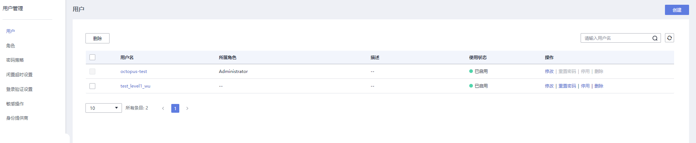Open the octopus-test user link
The height and width of the screenshot is (143, 696).
134,71
